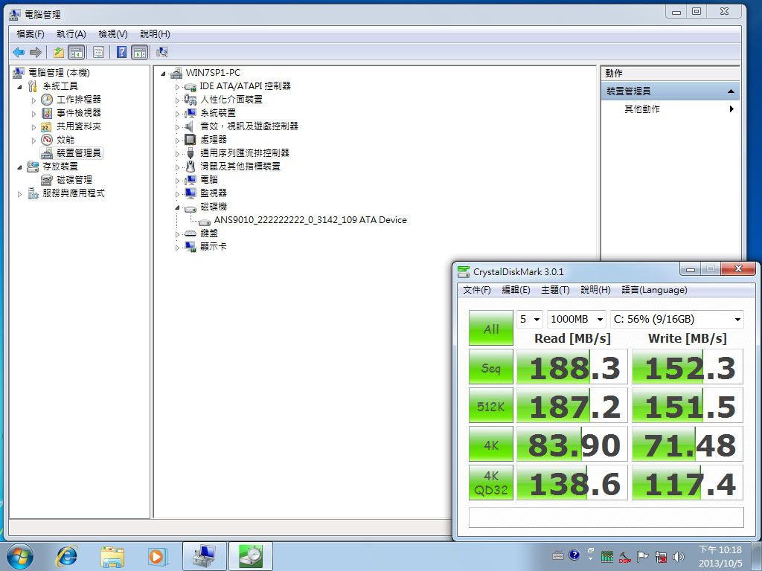Select 工作排程器 in the tree

[79, 100]
